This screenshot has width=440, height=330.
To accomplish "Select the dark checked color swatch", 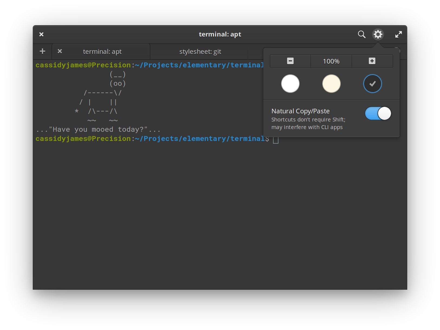I will pos(373,84).
